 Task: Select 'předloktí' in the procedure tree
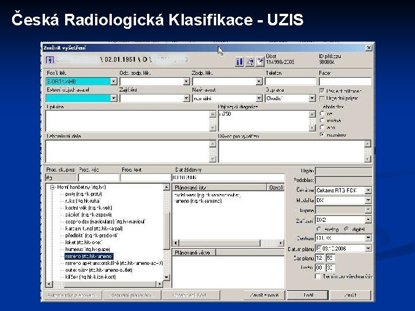(91, 236)
